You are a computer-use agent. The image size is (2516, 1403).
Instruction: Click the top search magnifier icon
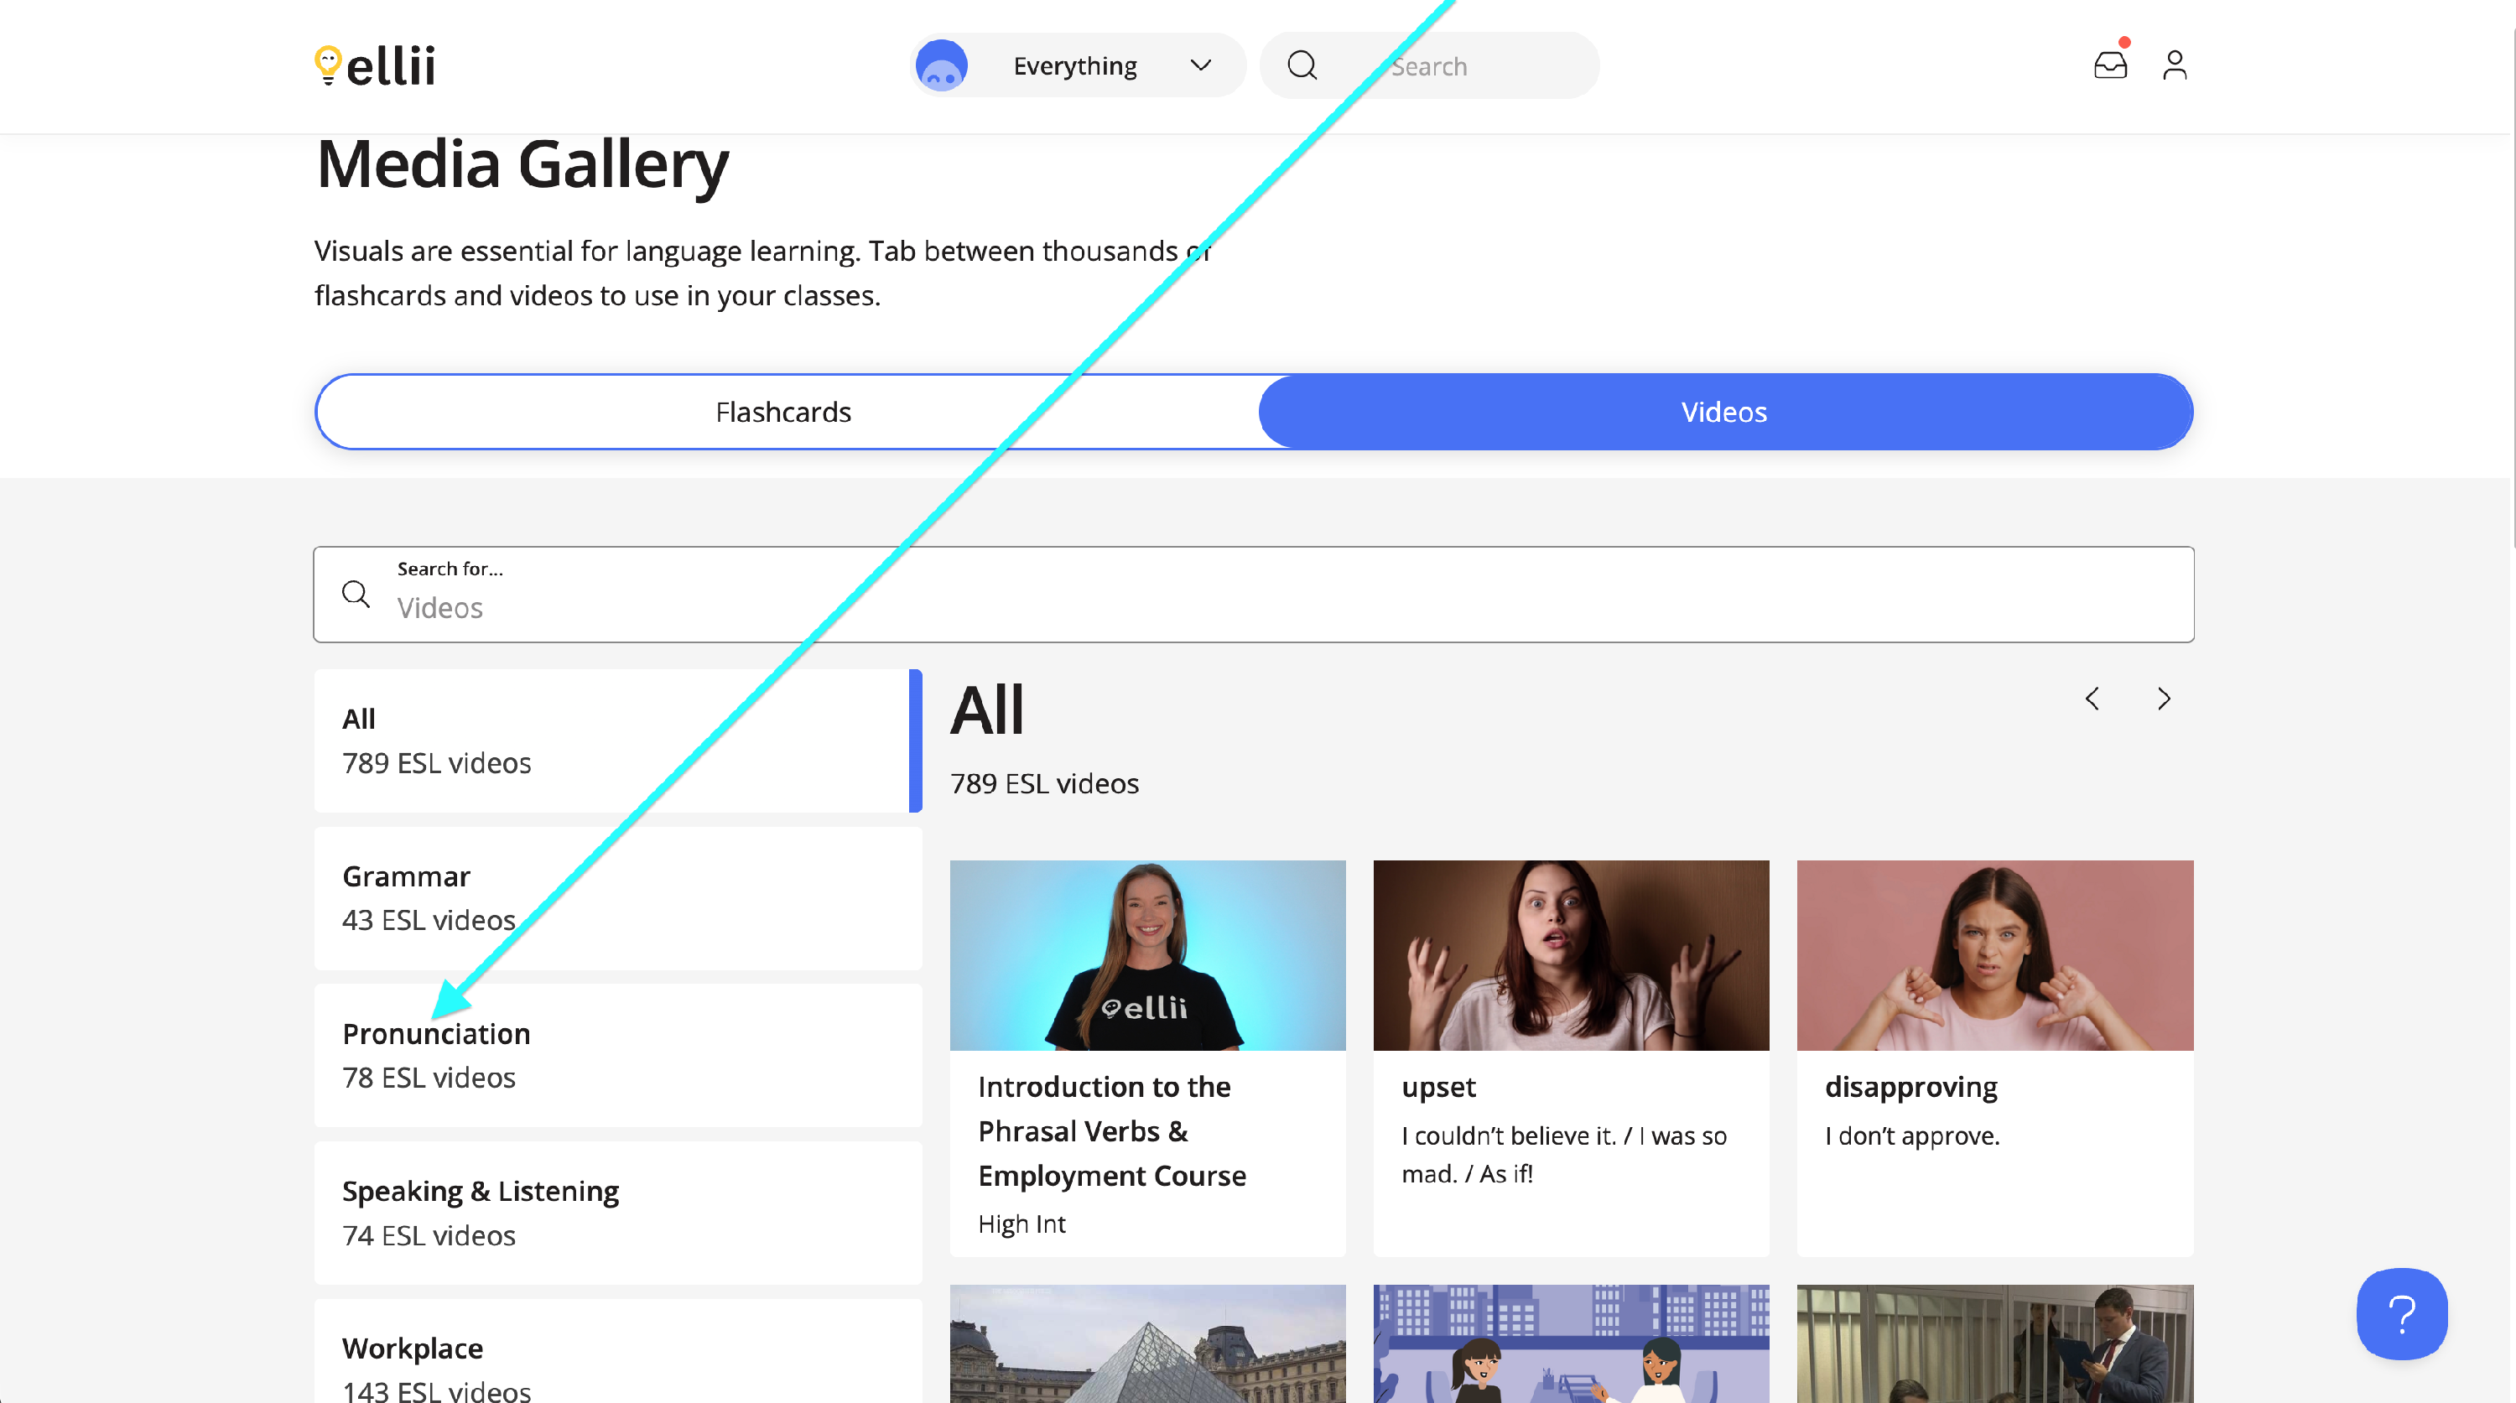(x=1302, y=65)
